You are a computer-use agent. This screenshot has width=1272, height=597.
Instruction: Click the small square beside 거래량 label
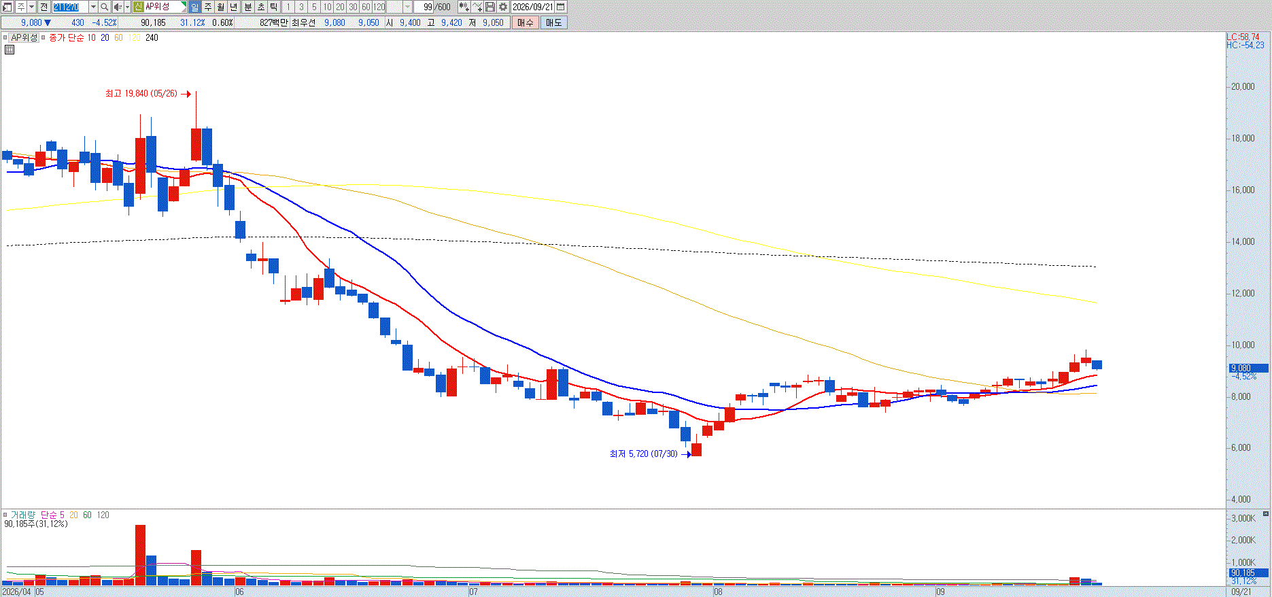coord(5,515)
